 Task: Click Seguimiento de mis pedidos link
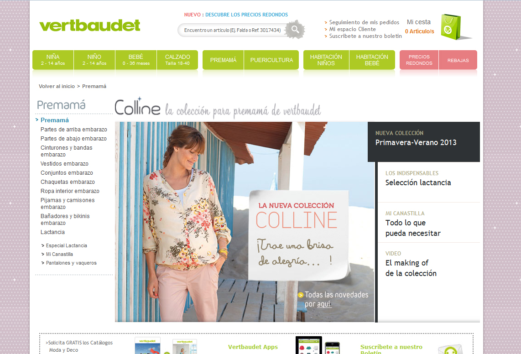tap(364, 22)
